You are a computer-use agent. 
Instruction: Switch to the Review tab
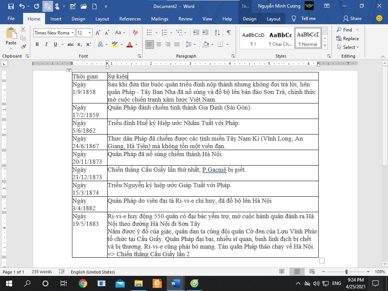(x=185, y=19)
